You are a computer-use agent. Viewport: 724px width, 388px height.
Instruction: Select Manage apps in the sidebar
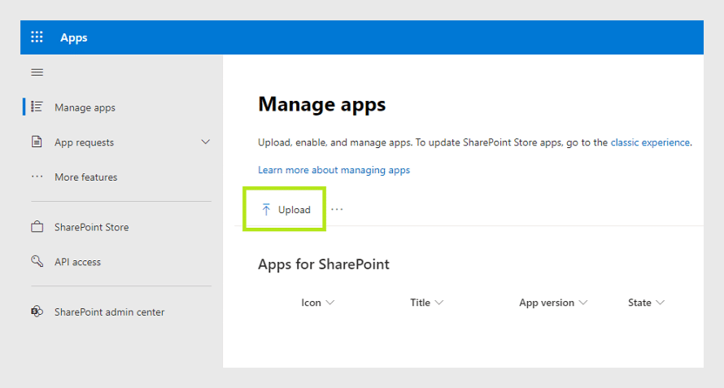[x=85, y=107]
